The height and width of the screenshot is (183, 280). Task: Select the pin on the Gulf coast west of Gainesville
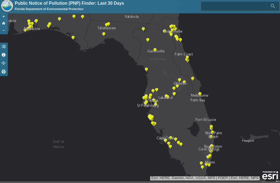tap(147, 70)
